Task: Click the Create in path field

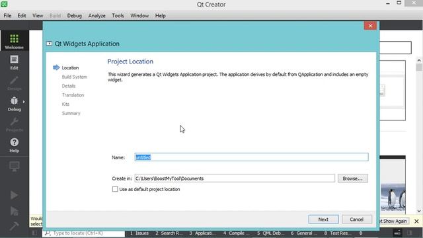Action: pyautogui.click(x=235, y=178)
